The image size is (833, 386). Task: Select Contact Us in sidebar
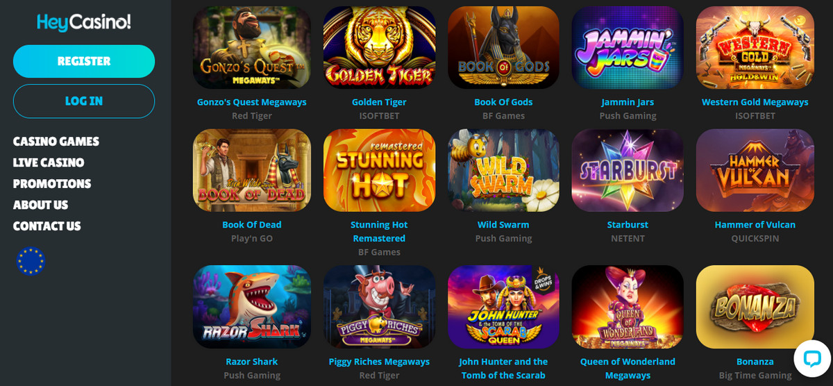[47, 226]
